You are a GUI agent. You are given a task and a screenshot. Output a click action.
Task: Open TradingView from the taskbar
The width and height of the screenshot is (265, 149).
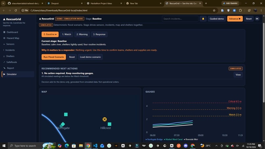tap(144, 146)
